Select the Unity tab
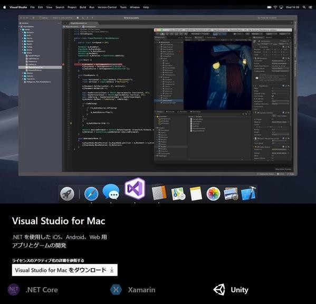This screenshot has height=304, width=316. coord(231,290)
